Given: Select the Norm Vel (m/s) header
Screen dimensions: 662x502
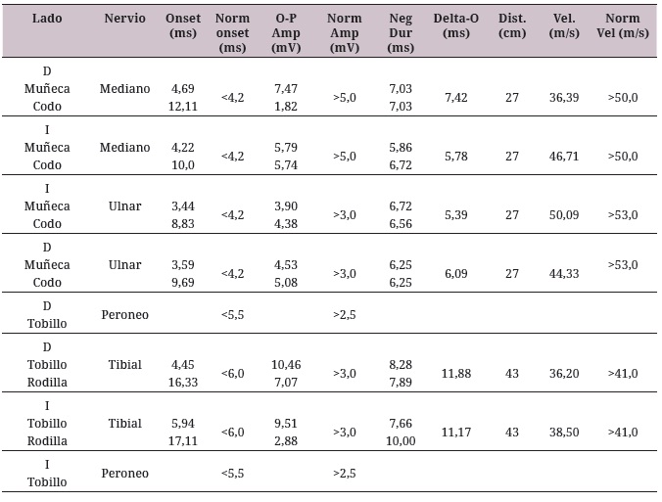Looking at the screenshot, I should click(622, 25).
